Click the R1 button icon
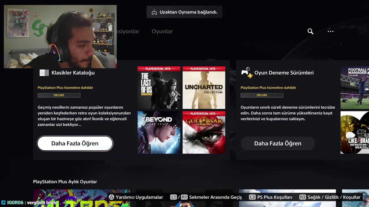369x207 pixels. [x=184, y=197]
